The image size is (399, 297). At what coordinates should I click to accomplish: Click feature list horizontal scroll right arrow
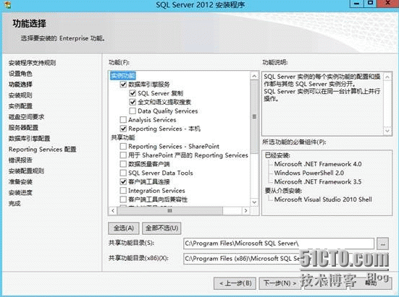pos(245,211)
